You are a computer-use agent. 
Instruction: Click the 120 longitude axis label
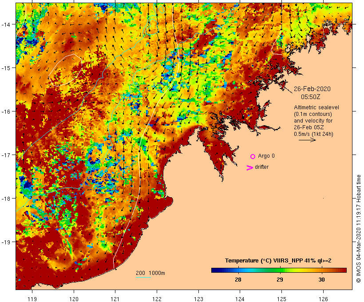74,299
